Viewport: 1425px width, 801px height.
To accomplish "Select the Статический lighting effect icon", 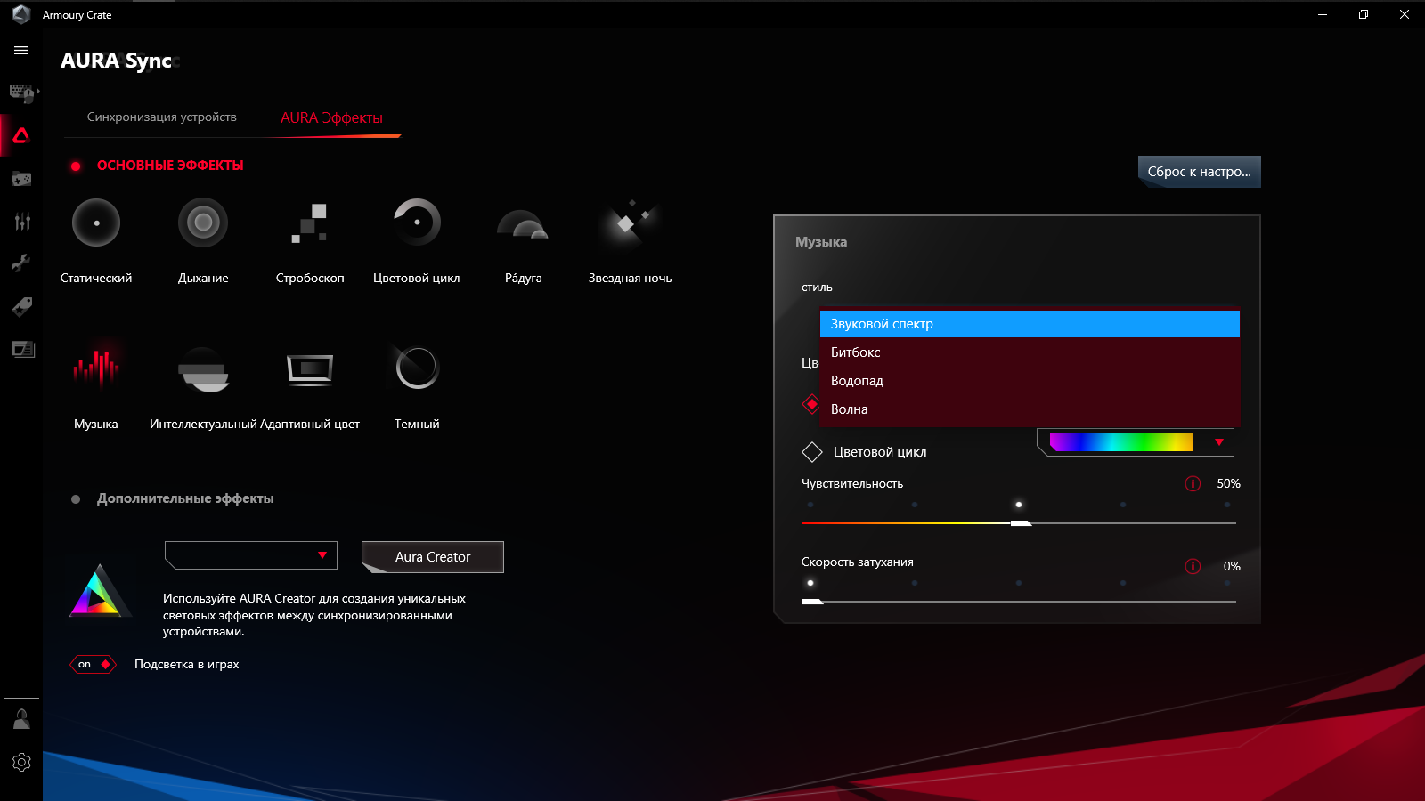I will point(96,222).
